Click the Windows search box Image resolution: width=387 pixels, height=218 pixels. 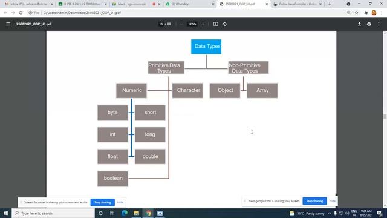coord(53,213)
